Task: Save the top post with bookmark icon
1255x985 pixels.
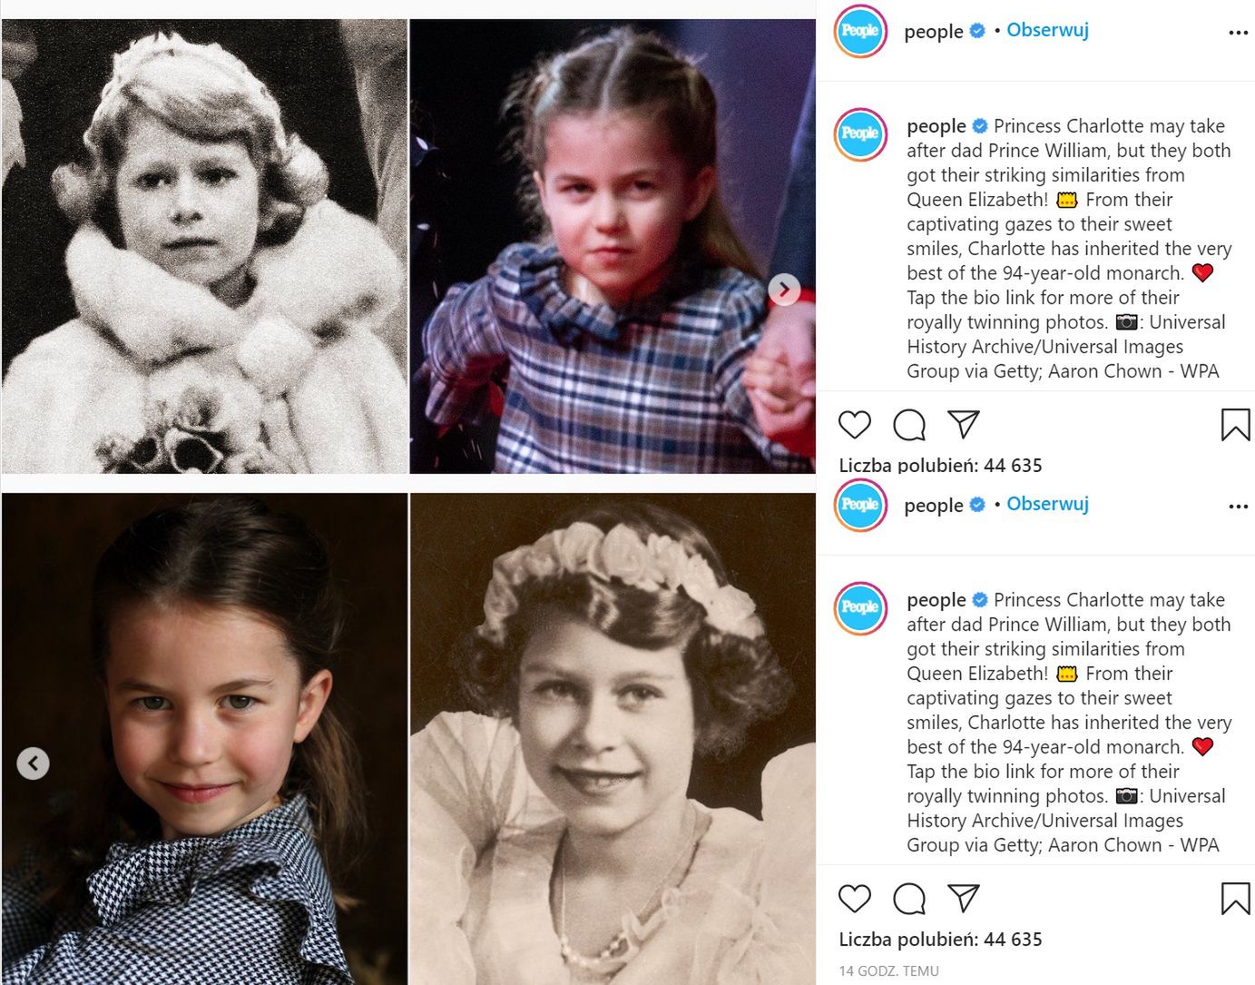Action: pyautogui.click(x=1235, y=424)
